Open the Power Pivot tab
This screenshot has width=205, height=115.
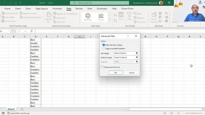pos(127,9)
